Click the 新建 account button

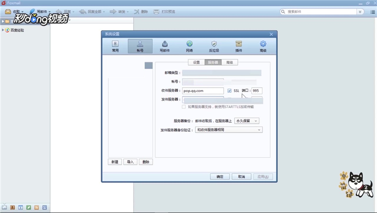click(x=115, y=162)
